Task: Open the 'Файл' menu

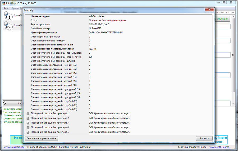Action: click(6, 8)
